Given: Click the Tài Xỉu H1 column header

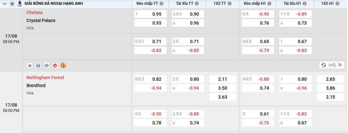Looking at the screenshot, I should coord(292,4).
